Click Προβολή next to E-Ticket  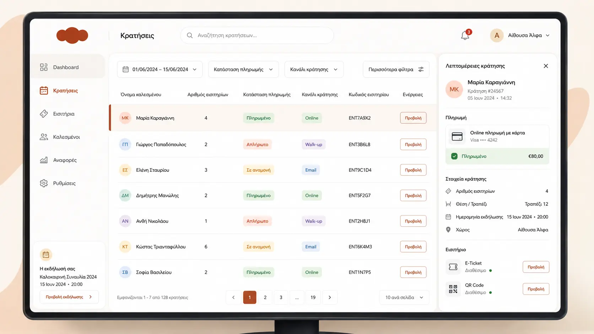point(536,267)
